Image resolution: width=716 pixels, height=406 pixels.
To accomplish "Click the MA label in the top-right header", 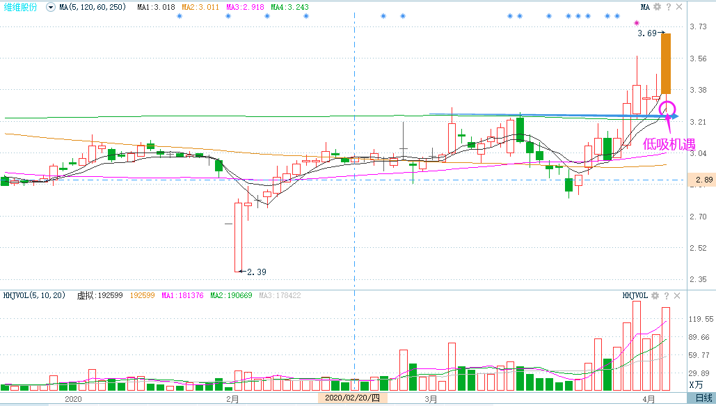I will [645, 7].
